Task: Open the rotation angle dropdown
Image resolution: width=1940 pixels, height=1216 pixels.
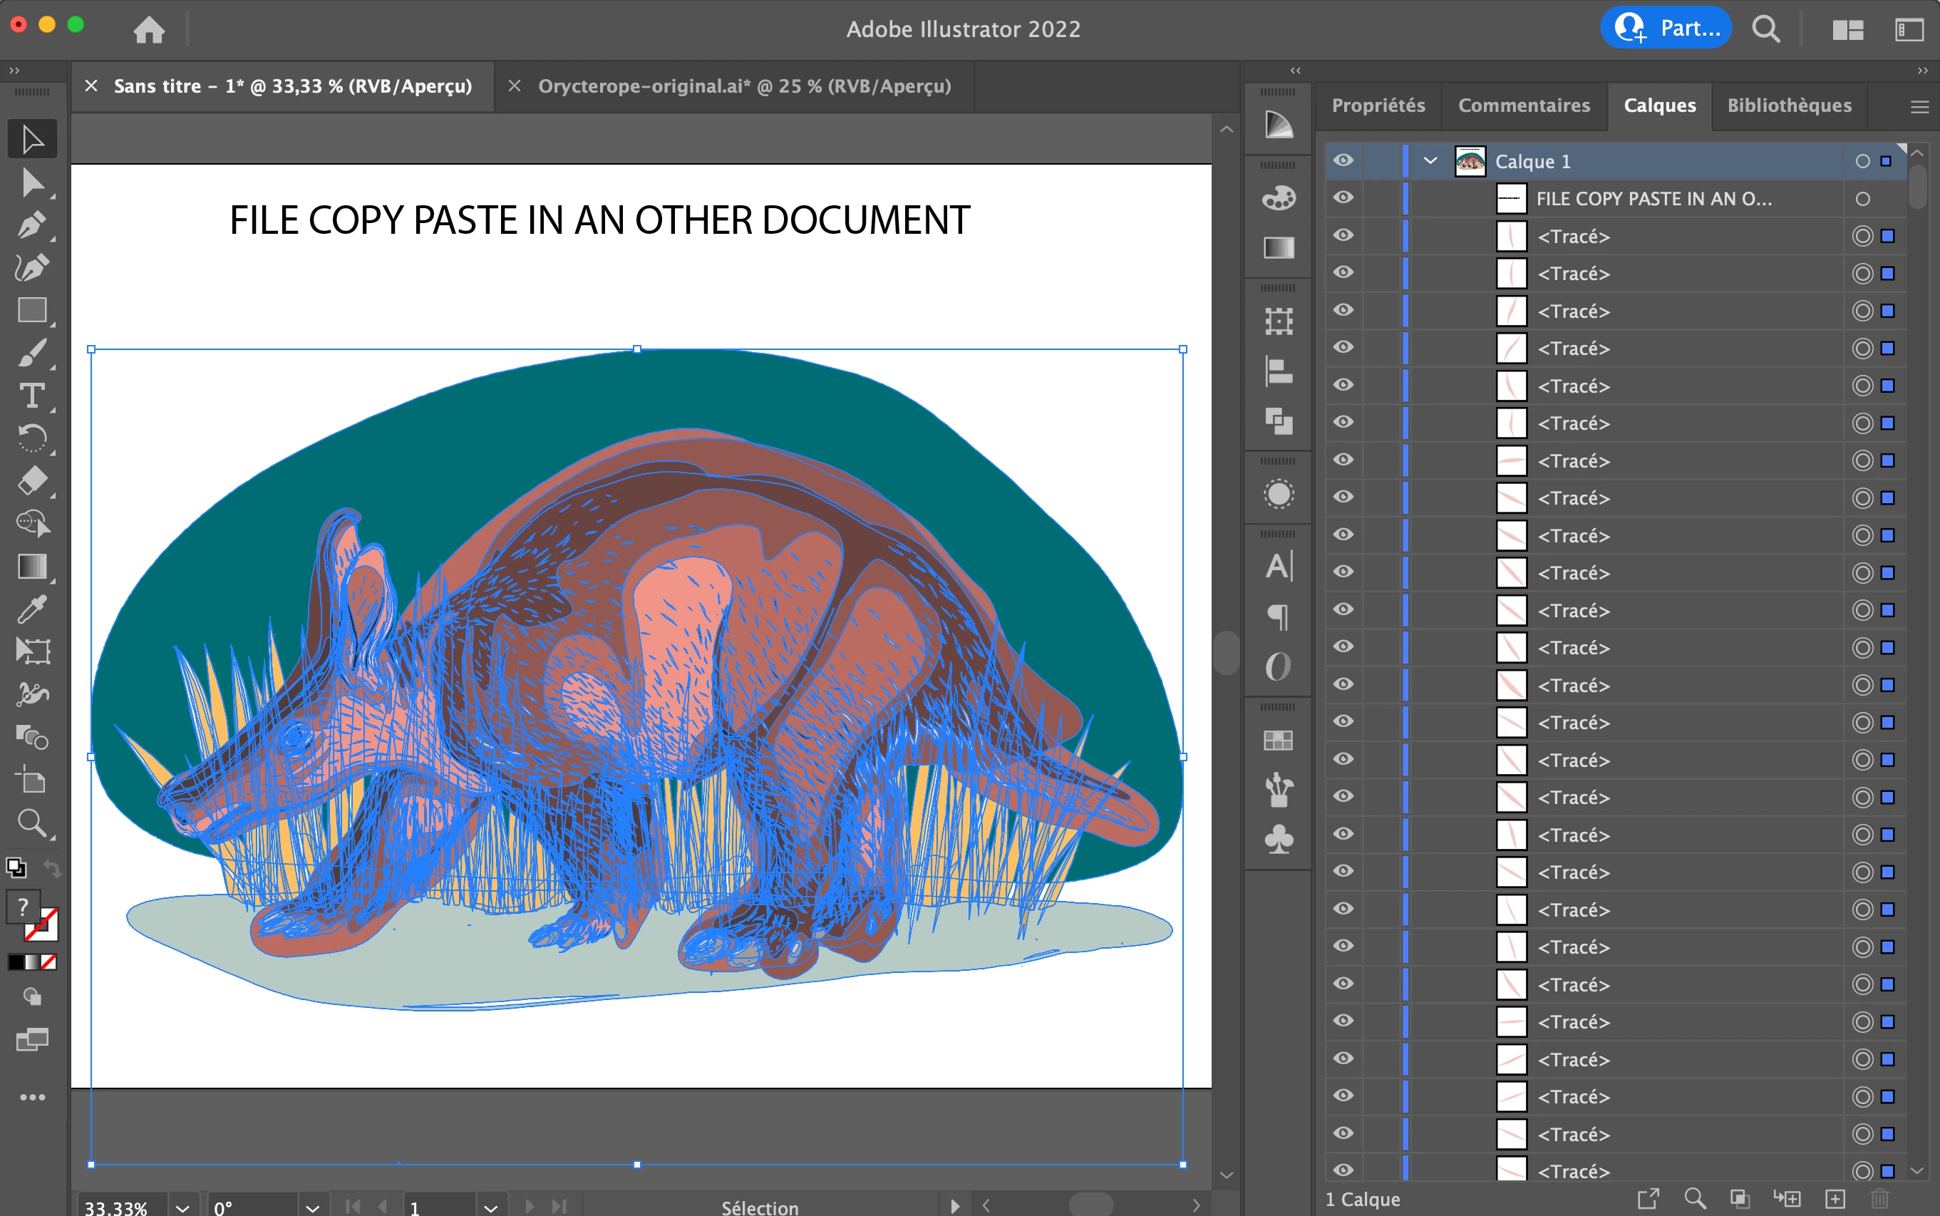Action: click(313, 1206)
